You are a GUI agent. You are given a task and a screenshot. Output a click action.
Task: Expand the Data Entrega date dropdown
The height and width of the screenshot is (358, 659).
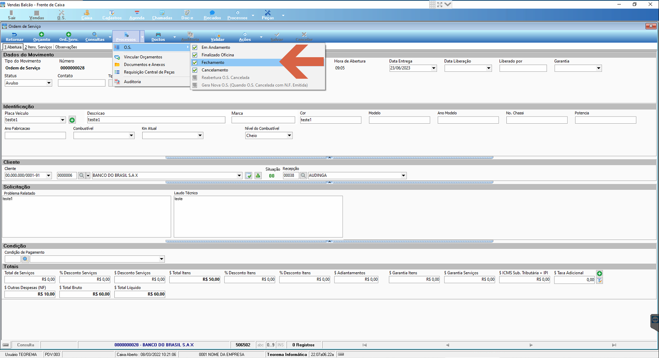point(433,68)
